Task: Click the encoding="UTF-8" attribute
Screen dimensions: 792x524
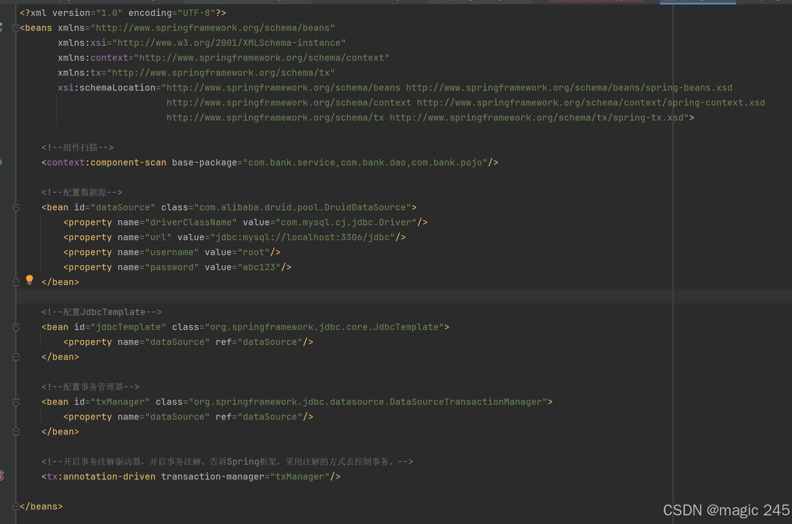Action: coord(172,13)
